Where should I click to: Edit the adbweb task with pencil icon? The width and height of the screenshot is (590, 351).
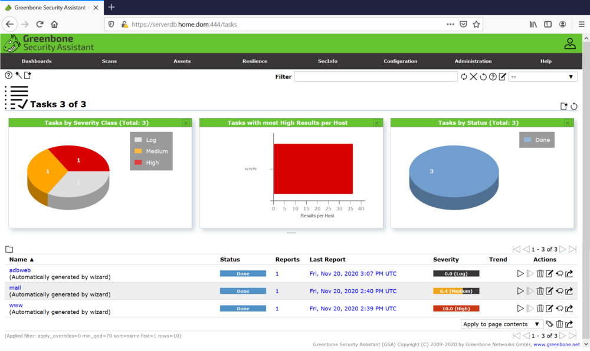click(549, 274)
